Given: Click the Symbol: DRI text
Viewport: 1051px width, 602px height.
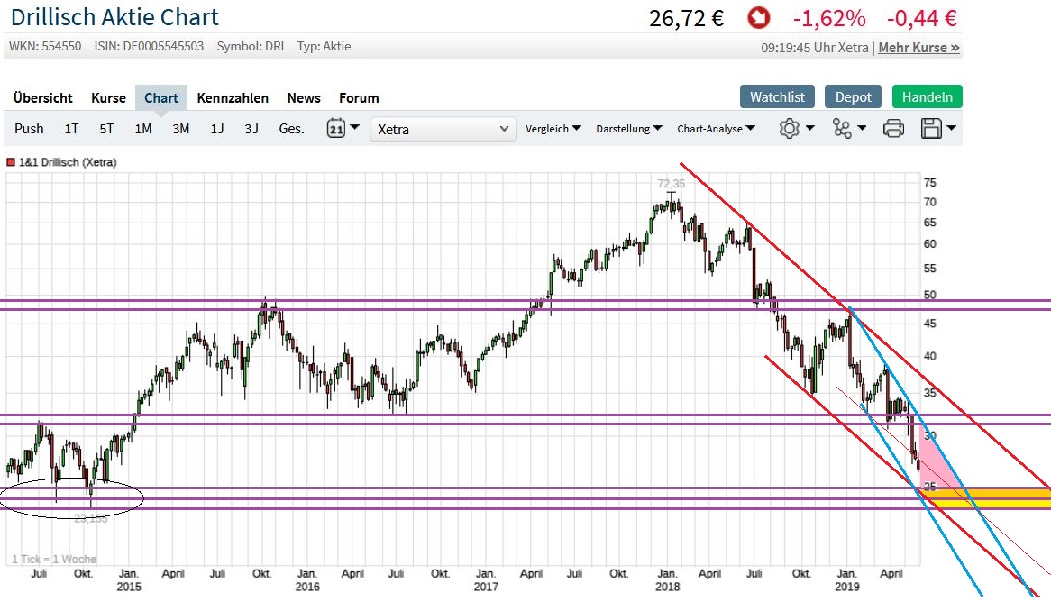Looking at the screenshot, I should click(x=250, y=46).
